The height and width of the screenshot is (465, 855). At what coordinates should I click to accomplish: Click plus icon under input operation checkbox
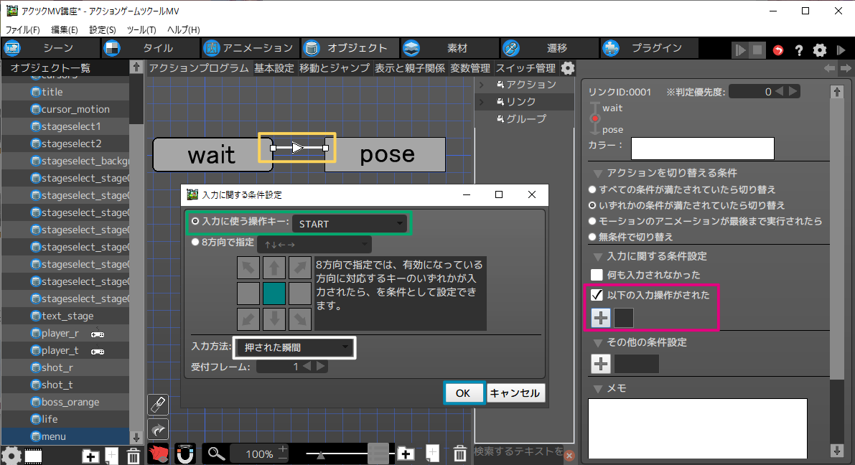tap(601, 318)
